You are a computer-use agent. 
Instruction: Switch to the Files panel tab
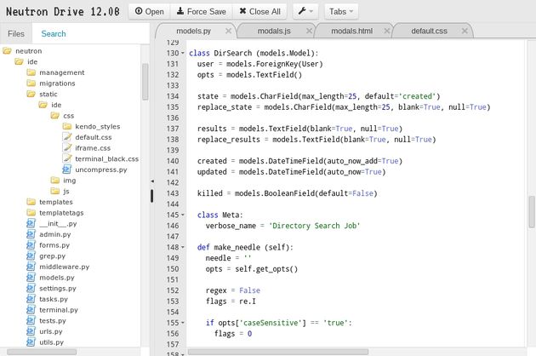click(x=16, y=33)
